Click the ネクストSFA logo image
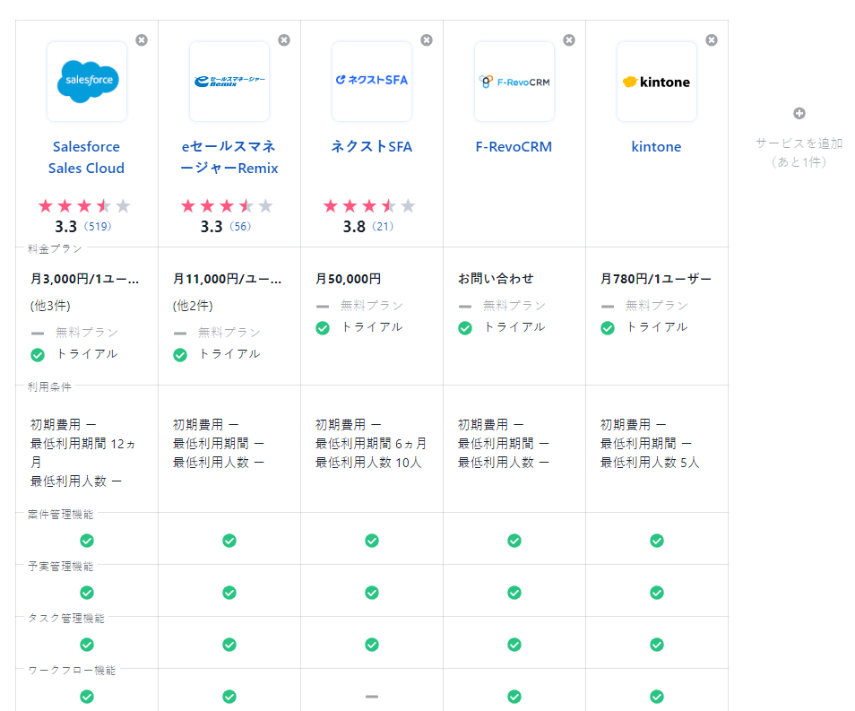Image resolution: width=855 pixels, height=711 pixels. [x=371, y=81]
